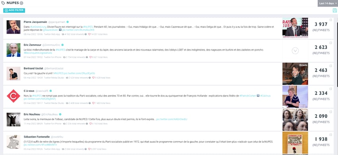This screenshot has height=155, width=338.
Task: Open Bertrand Usclat's profile avatar
Action: click(14, 74)
